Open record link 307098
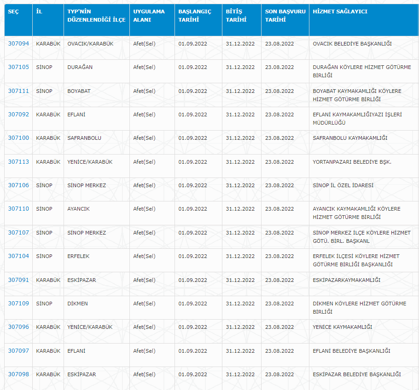The image size is (419, 390). [18, 374]
